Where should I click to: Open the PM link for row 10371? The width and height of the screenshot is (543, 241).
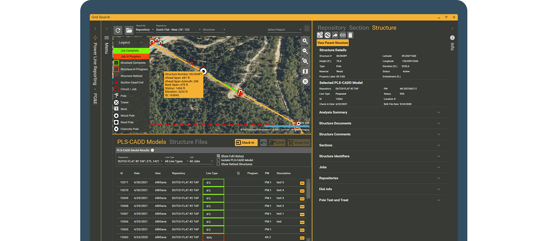(268, 183)
